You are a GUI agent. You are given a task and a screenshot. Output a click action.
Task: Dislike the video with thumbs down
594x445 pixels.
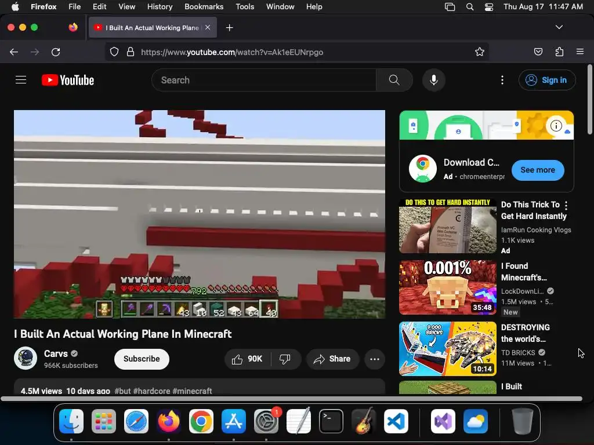285,359
